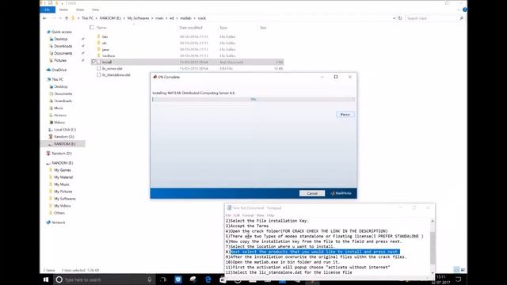Open the address bar history dropdown
Screen dimensions: 507x285
pos(394,18)
